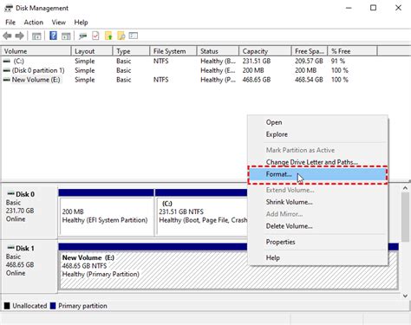Sort by the Volume column header
Viewport: 411px width, 325px height.
pos(36,51)
